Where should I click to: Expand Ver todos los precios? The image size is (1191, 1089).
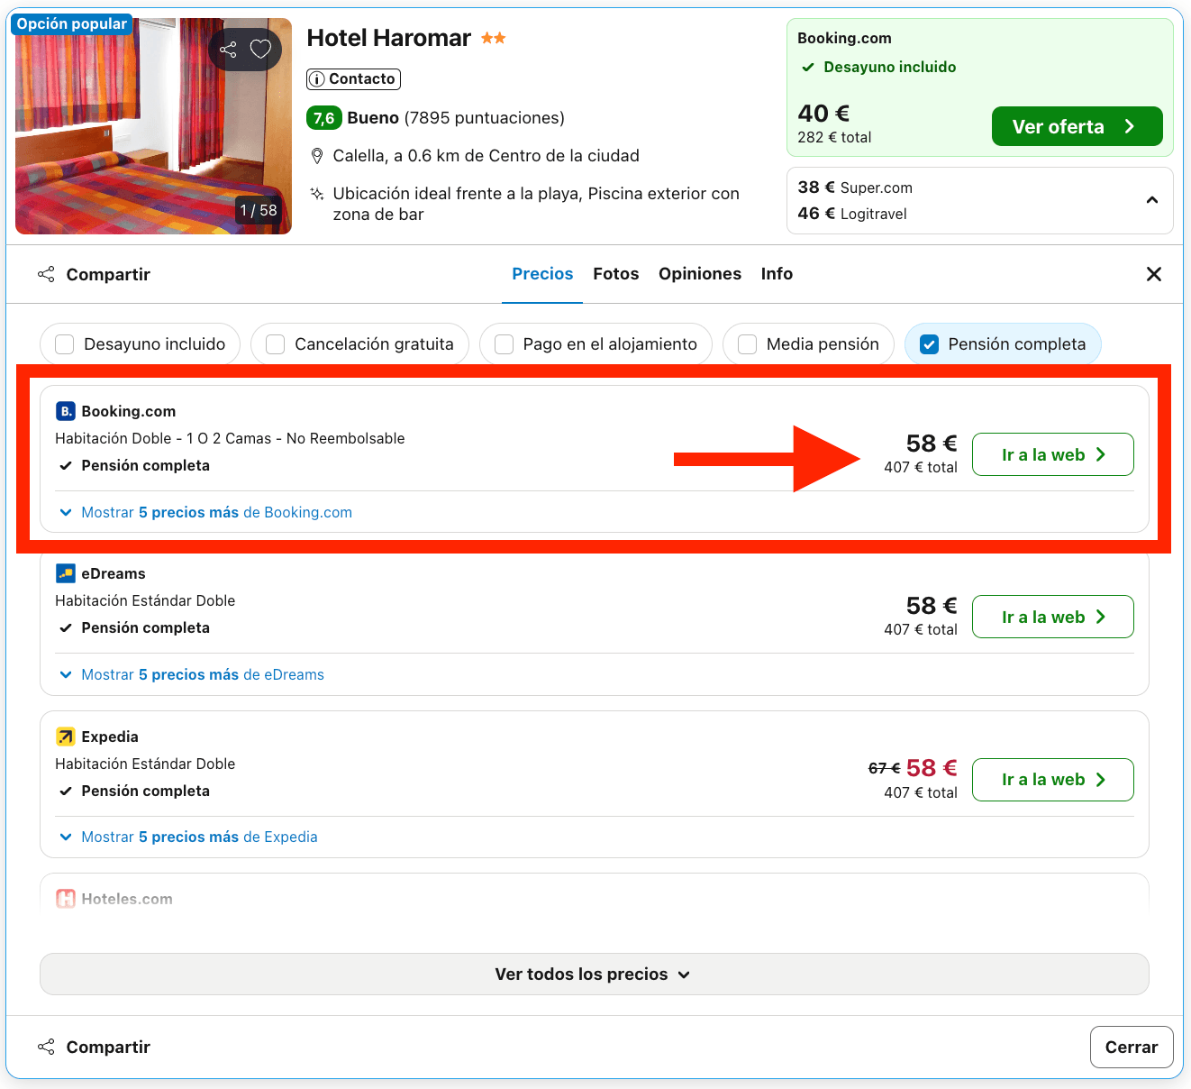pyautogui.click(x=595, y=975)
